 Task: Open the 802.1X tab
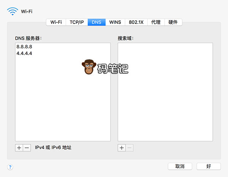136,22
